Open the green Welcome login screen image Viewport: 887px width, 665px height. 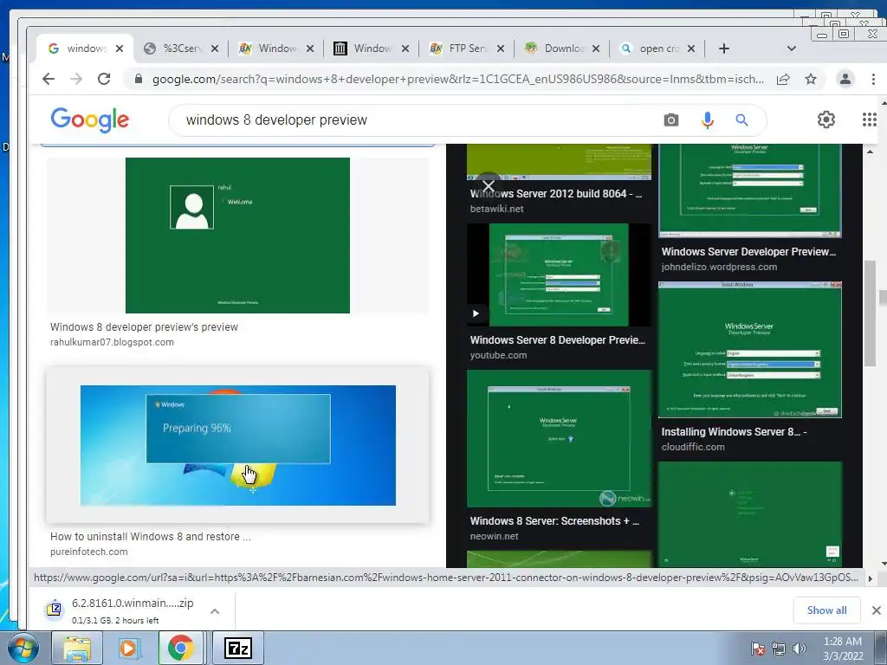(237, 236)
